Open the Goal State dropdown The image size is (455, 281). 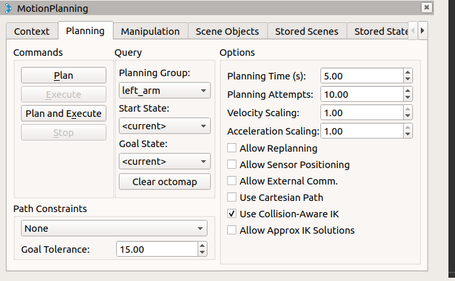pyautogui.click(x=165, y=162)
